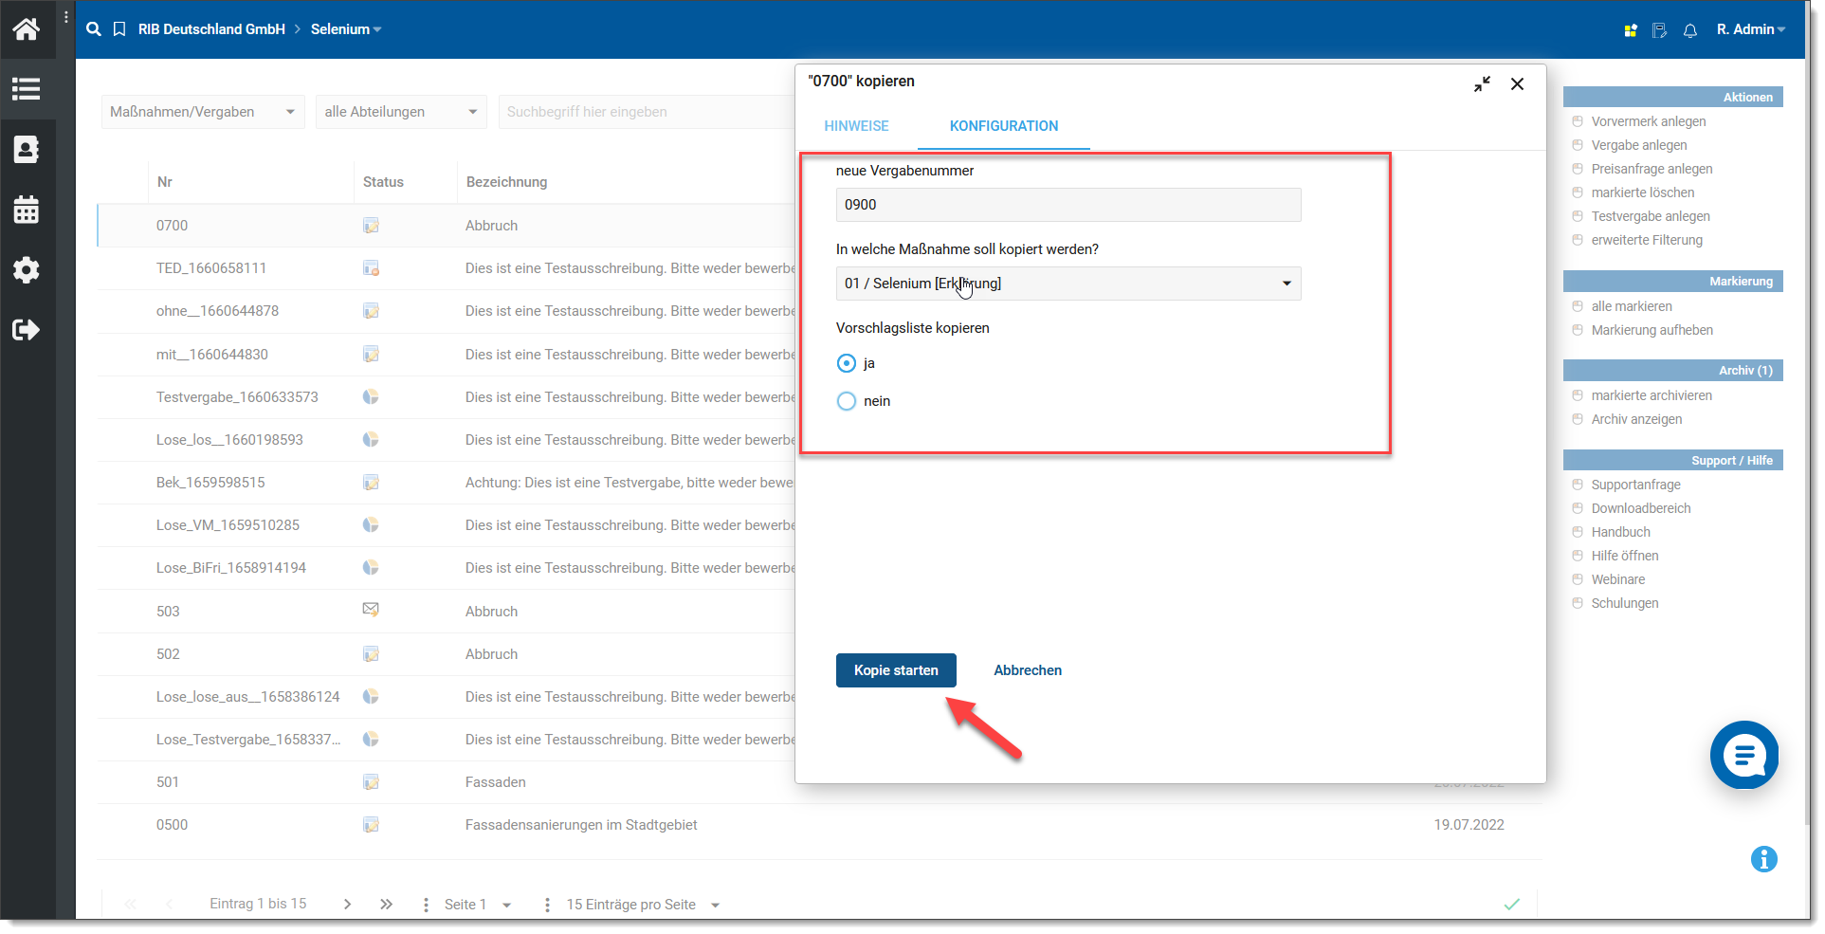Click Preisanfrage anlegen action

(1652, 169)
